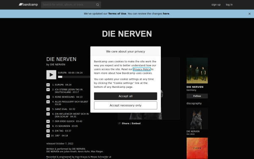The width and height of the screenshot is (254, 159).
Task: Open the sign up link
Action: tap(216, 5)
